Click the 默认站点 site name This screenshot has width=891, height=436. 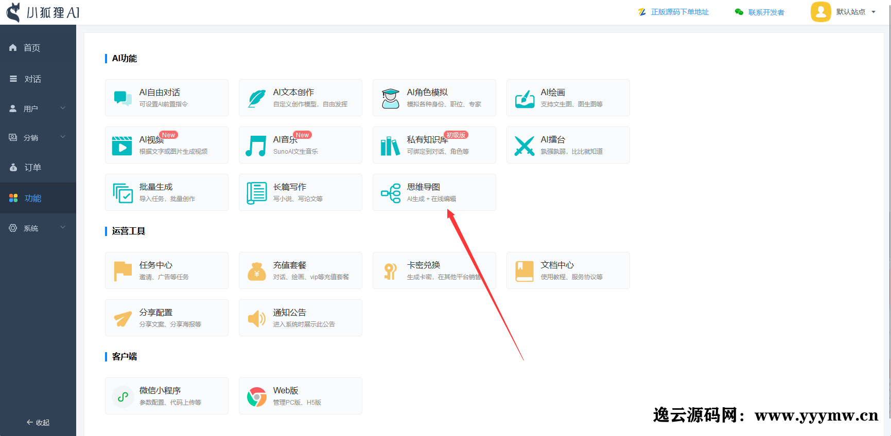850,12
